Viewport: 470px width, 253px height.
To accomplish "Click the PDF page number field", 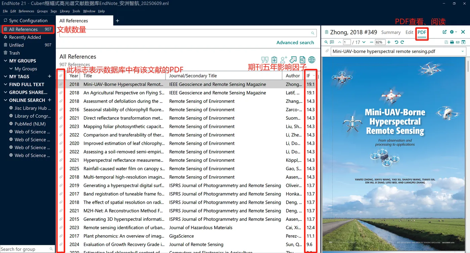I will [x=347, y=42].
